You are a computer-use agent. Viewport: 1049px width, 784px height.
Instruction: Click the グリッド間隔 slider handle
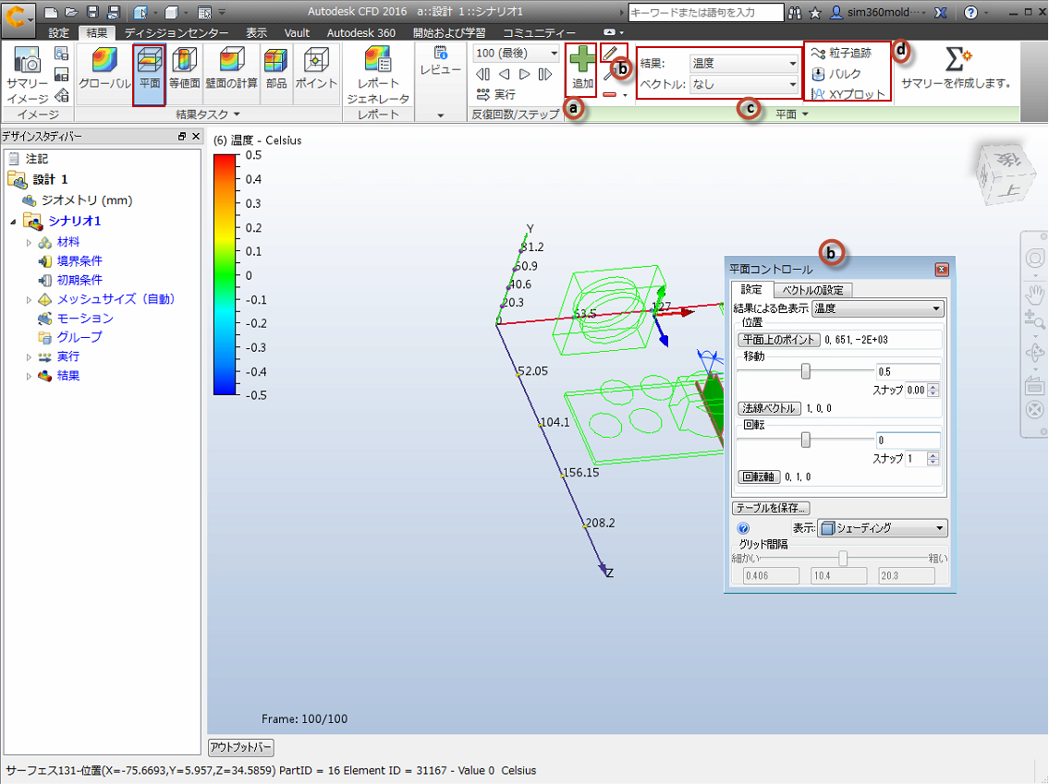843,558
